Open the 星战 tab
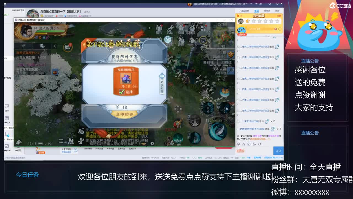This screenshot has width=353, height=199. (x=256, y=11)
